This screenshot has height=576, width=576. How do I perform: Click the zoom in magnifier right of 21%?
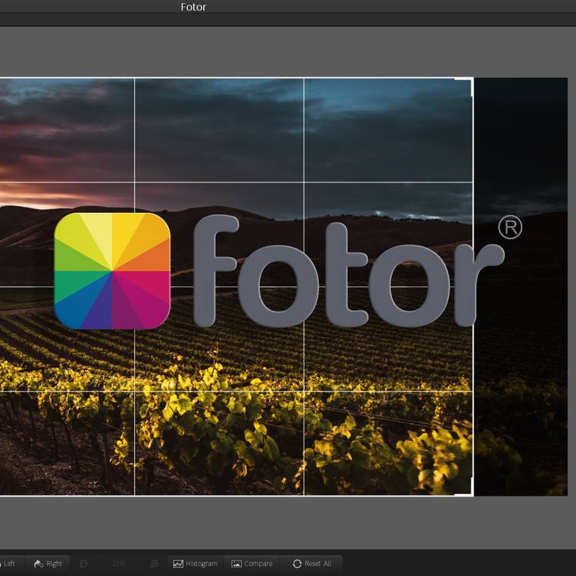tap(154, 563)
